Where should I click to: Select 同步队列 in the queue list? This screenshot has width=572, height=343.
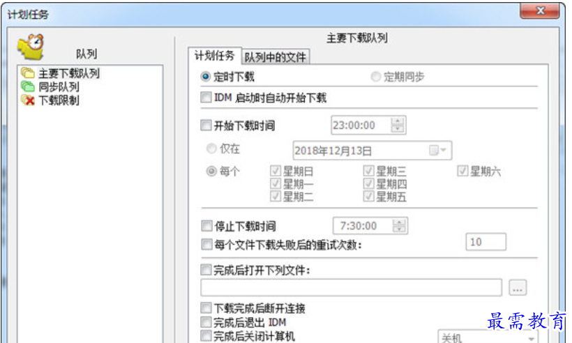pyautogui.click(x=59, y=86)
